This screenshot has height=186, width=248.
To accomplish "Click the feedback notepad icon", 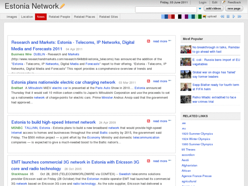I will pos(223,2).
